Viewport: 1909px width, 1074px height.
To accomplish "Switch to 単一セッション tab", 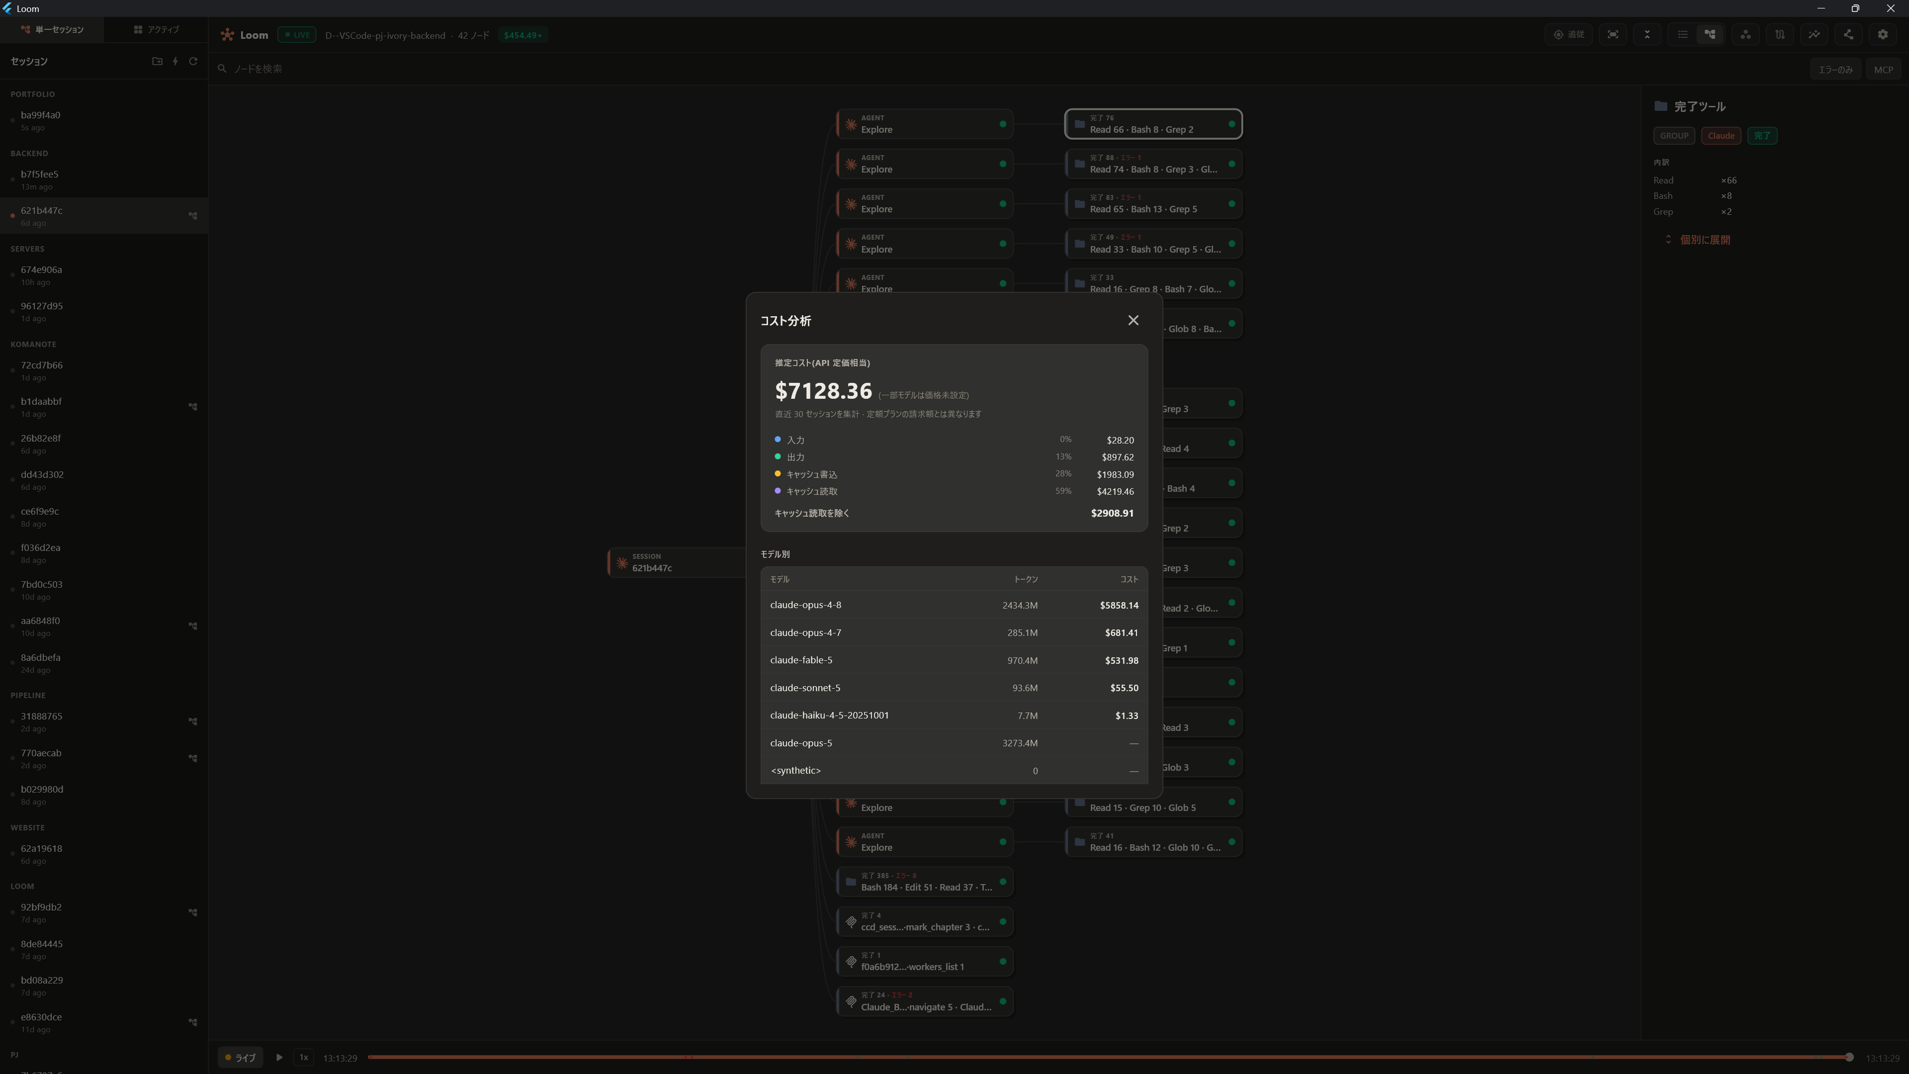I will coord(52,30).
